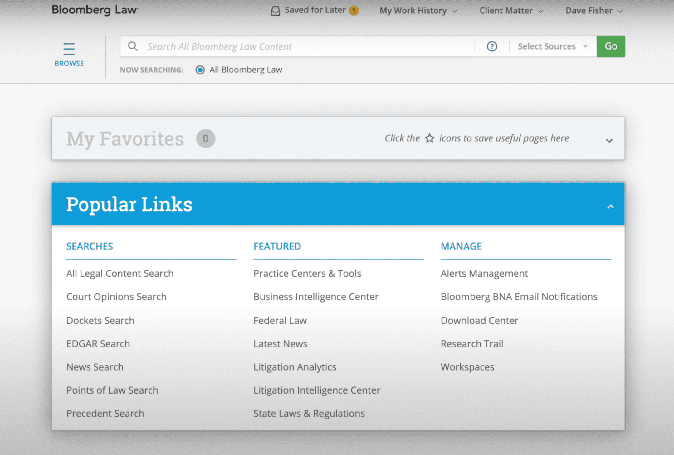
Task: Collapse the Popular Links section
Action: coord(610,207)
